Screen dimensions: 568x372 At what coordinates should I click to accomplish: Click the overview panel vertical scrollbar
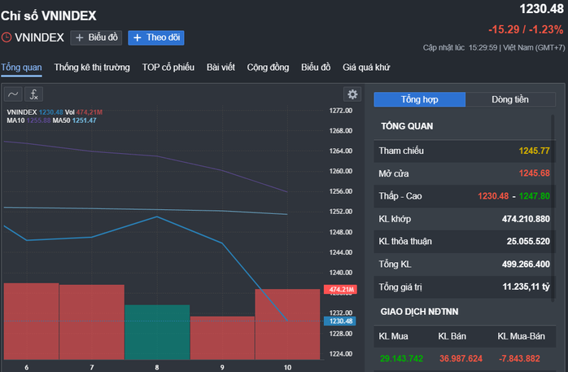tap(553, 208)
